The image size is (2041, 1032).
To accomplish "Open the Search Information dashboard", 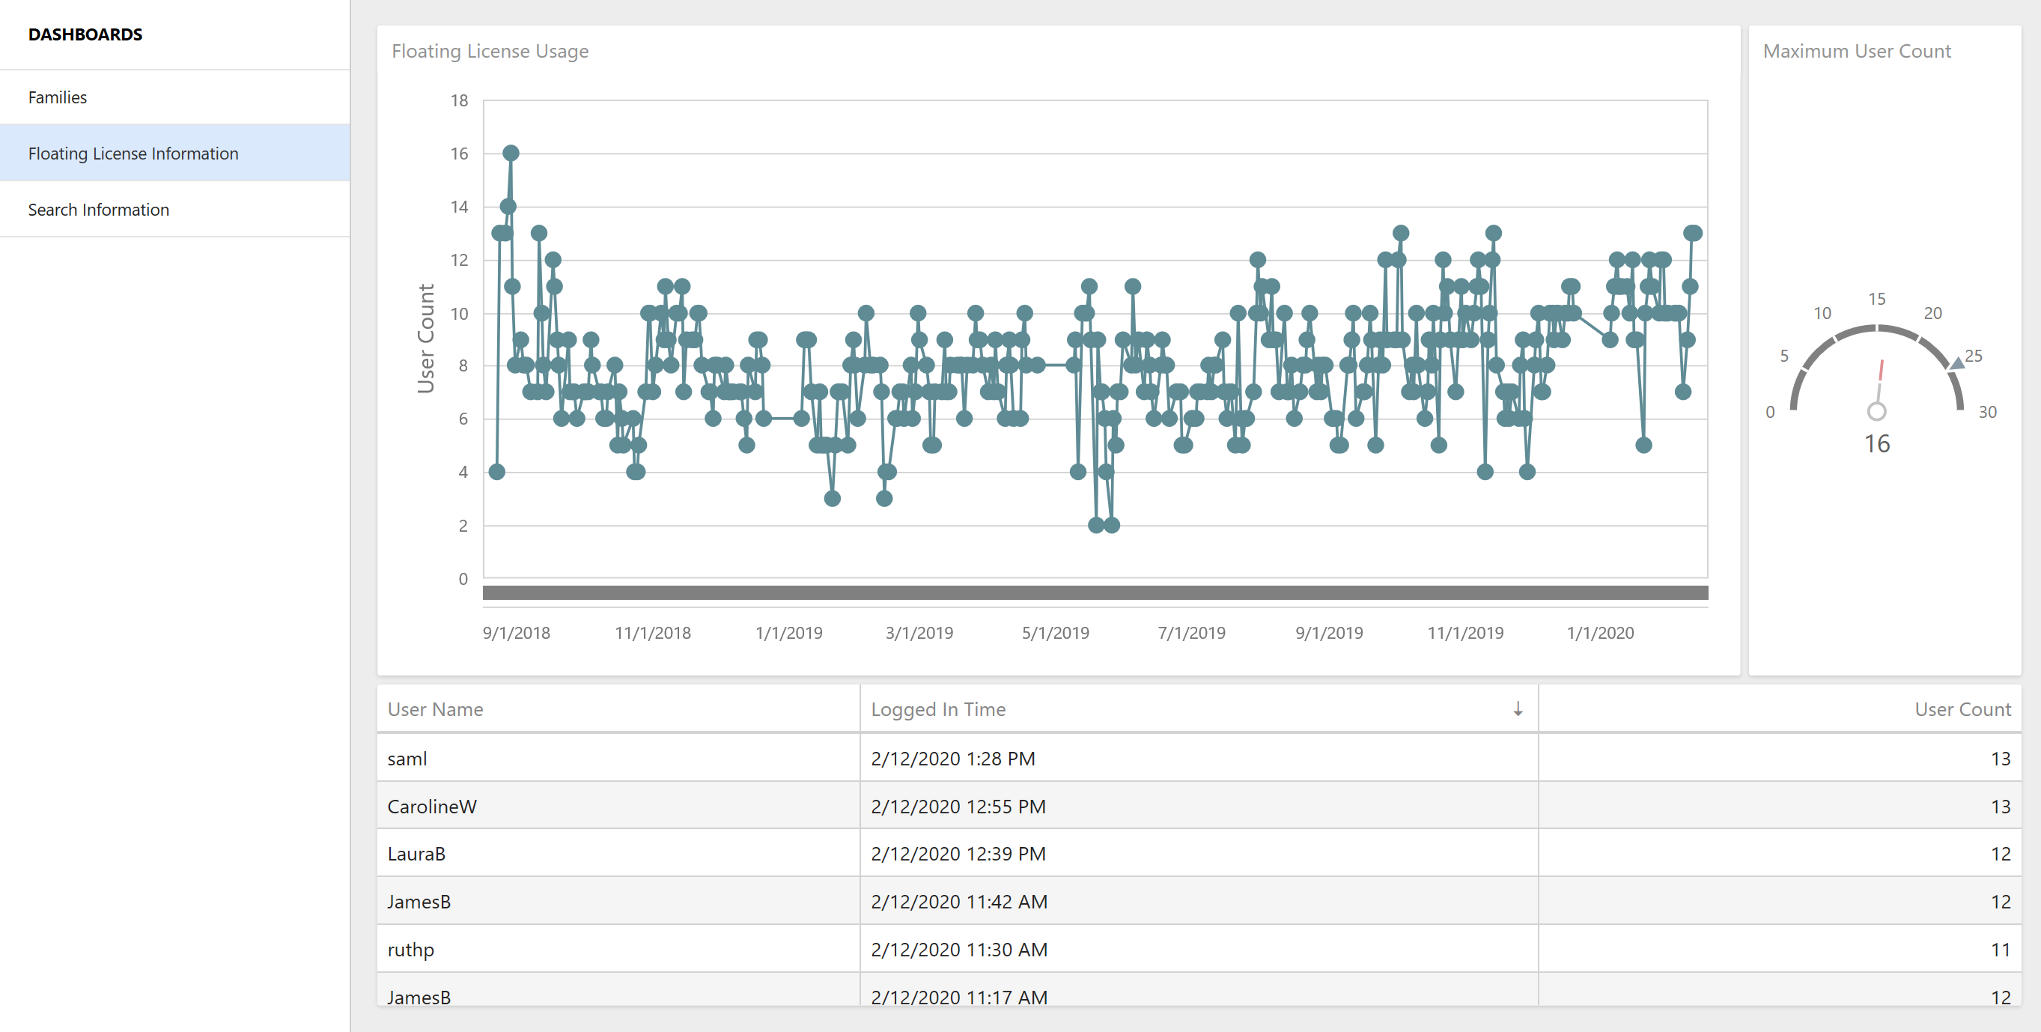I will point(98,210).
